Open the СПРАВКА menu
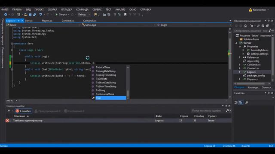 pos(146,9)
